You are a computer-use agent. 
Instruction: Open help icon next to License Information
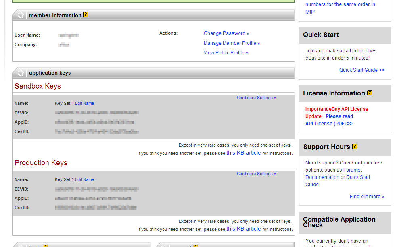click(x=370, y=93)
